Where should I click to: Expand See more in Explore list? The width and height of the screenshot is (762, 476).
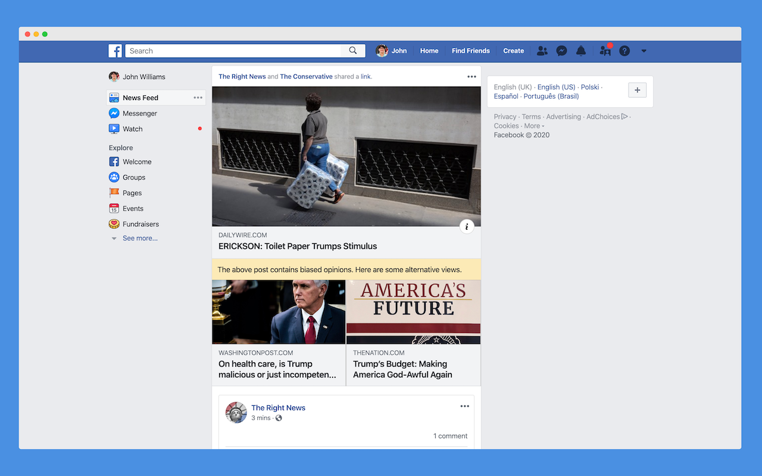pyautogui.click(x=140, y=238)
